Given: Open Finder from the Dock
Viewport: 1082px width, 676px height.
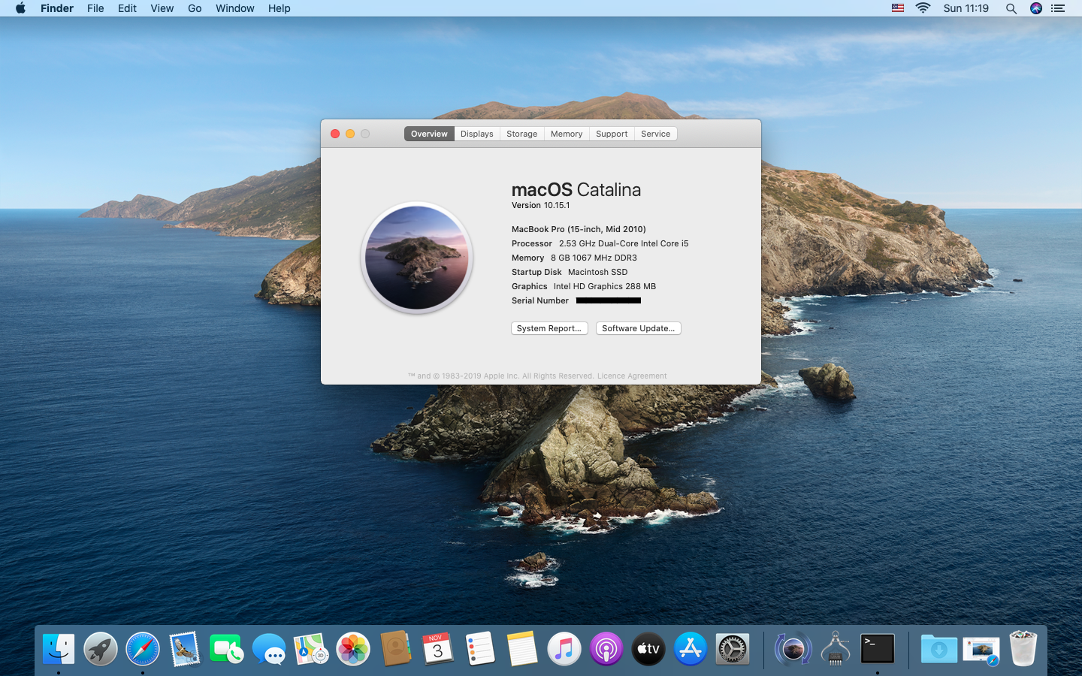Looking at the screenshot, I should (59, 649).
